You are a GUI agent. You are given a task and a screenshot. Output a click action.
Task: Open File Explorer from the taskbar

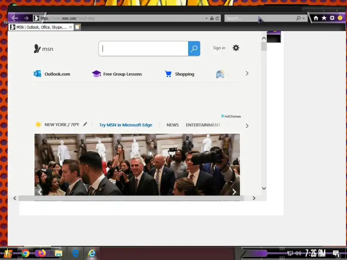[x=58, y=253]
